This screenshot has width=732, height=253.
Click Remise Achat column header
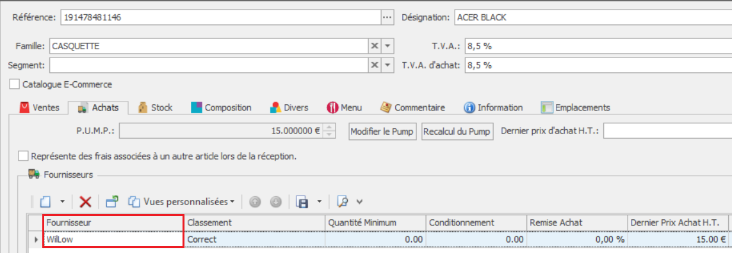click(x=577, y=223)
